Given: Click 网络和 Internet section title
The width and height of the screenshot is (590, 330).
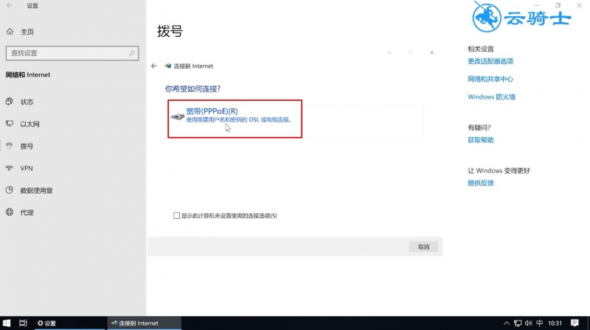Looking at the screenshot, I should pos(28,75).
